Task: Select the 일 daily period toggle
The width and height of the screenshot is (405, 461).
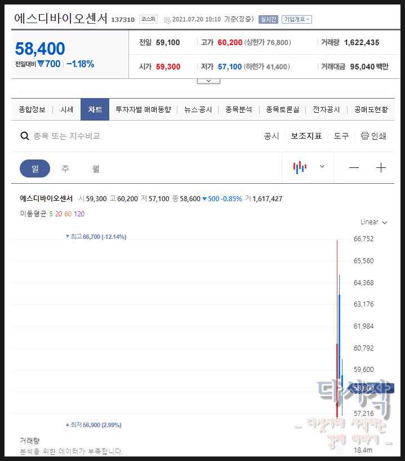Action: coord(35,169)
